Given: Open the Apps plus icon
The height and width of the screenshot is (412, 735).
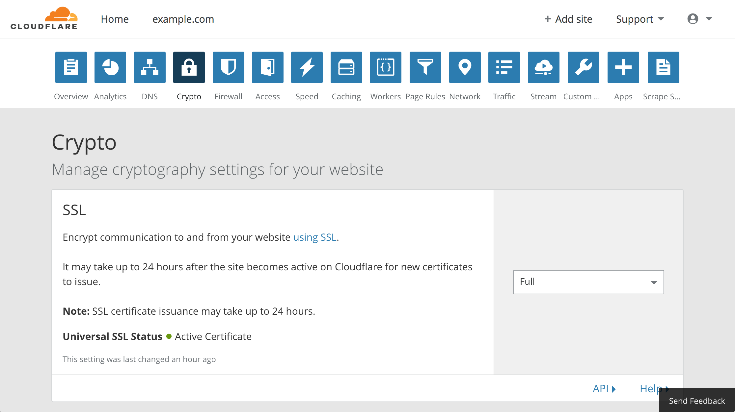Looking at the screenshot, I should coord(623,67).
